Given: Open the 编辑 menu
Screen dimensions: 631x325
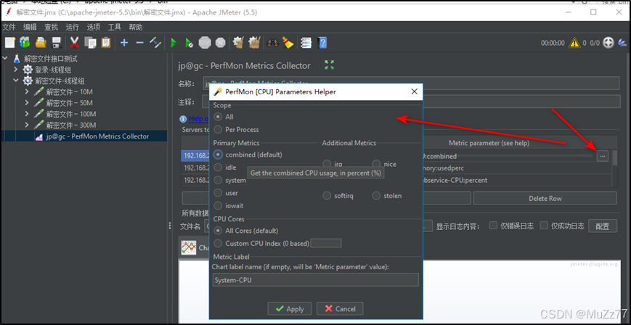Looking at the screenshot, I should tap(30, 28).
